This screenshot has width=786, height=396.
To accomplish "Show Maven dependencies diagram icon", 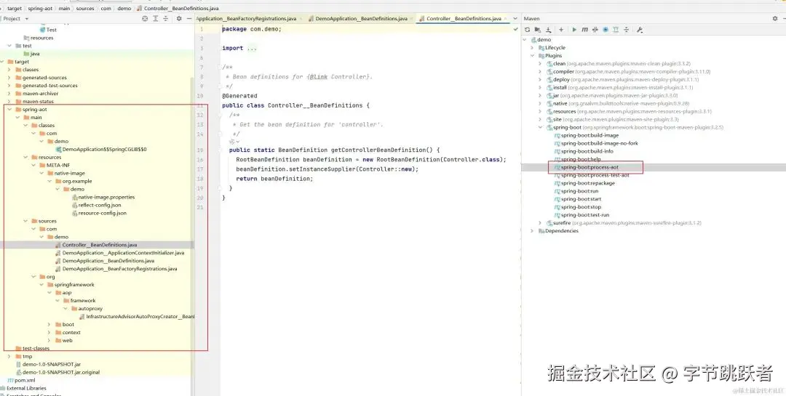I will click(x=616, y=30).
